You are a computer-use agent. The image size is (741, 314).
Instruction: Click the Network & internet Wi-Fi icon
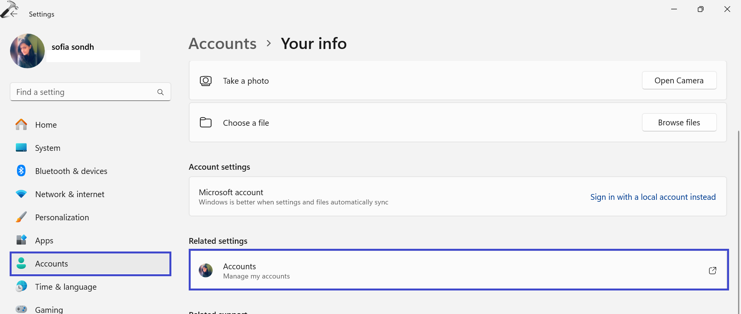click(x=21, y=194)
